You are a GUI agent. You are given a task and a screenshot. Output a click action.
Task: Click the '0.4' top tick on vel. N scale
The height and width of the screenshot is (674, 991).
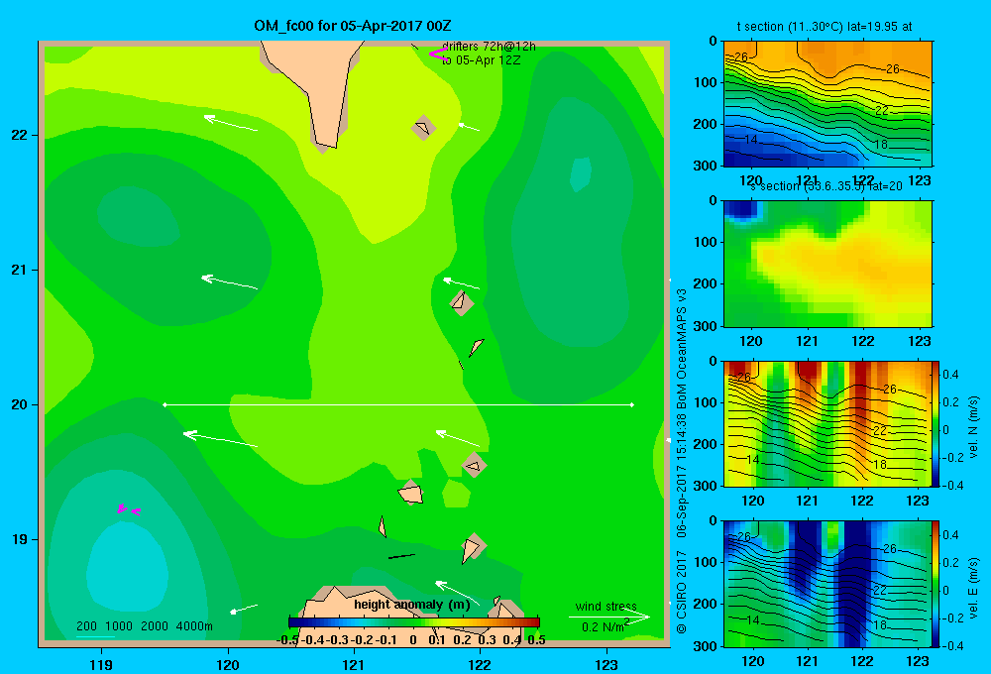tap(950, 375)
